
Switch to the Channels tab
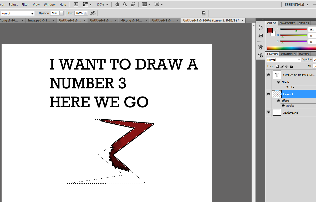pyautogui.click(x=288, y=54)
